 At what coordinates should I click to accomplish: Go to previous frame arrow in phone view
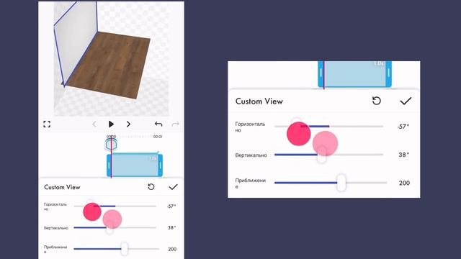[x=94, y=124]
